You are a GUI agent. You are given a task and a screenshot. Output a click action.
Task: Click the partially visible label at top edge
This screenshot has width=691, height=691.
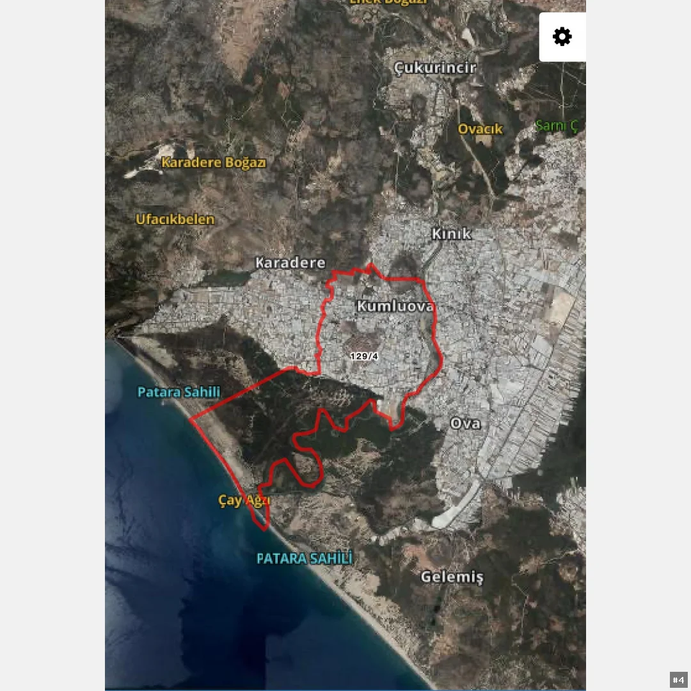coord(389,2)
